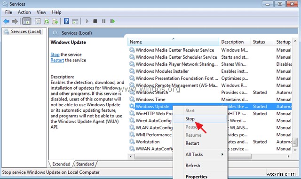This screenshot has height=179, width=301.
Task: Click the Services title bar icon
Action: pos(5,4)
